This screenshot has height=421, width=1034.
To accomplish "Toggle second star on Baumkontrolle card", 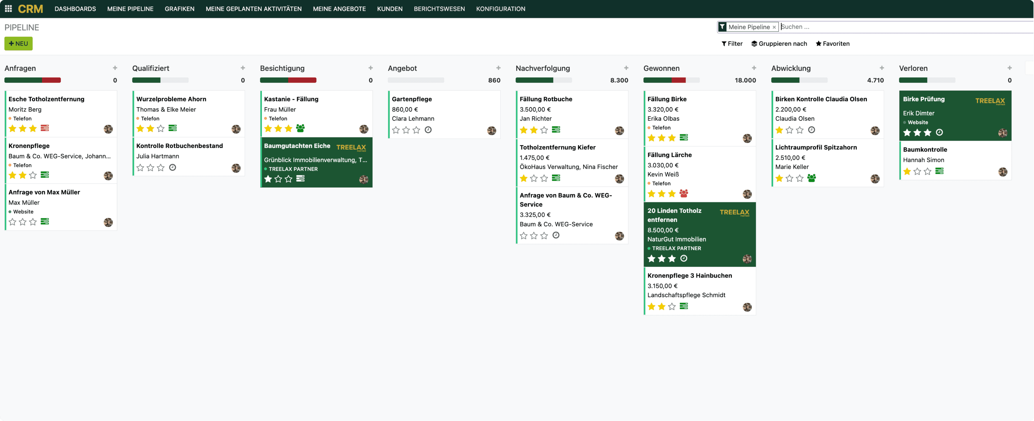I will tap(917, 172).
